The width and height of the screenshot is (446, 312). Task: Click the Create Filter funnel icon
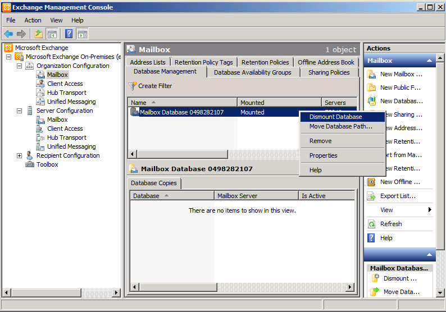click(133, 86)
